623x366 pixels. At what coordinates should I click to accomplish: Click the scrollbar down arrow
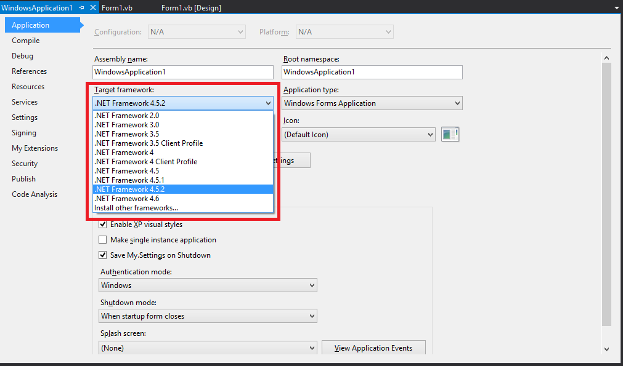[x=606, y=349]
